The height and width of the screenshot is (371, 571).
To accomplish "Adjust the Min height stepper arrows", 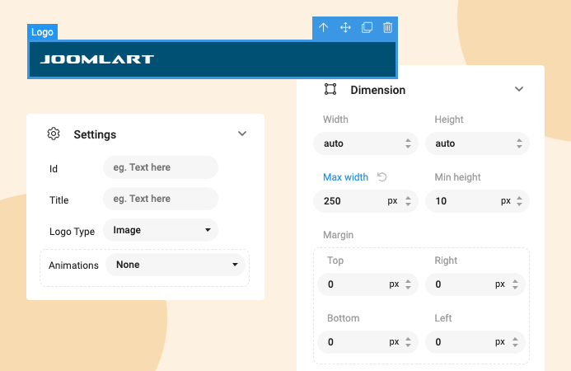I will (x=519, y=201).
